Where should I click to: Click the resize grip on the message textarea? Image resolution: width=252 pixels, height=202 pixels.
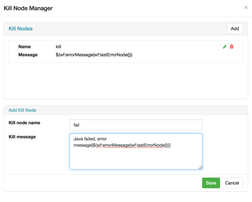coord(200,167)
